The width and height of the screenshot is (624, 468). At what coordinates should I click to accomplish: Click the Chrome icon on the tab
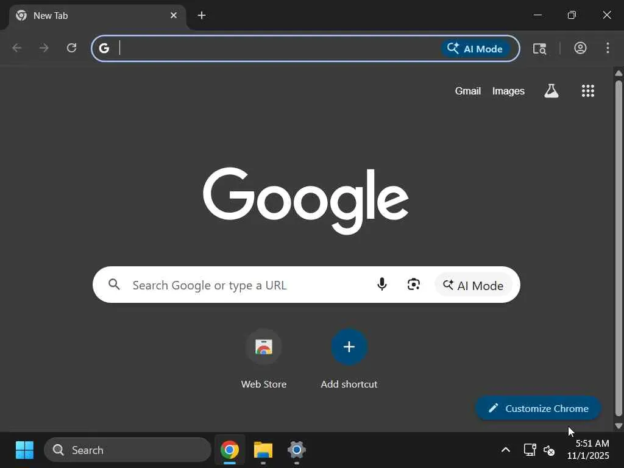[21, 15]
